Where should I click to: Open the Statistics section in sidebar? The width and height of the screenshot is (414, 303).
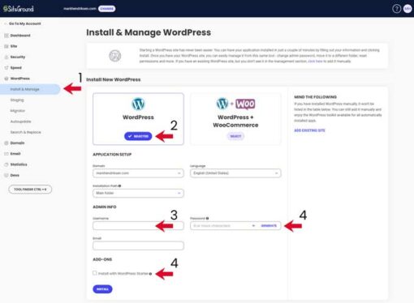point(19,164)
